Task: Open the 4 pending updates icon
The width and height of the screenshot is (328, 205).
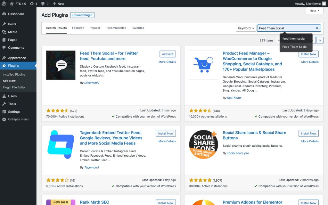Action: [x=33, y=4]
